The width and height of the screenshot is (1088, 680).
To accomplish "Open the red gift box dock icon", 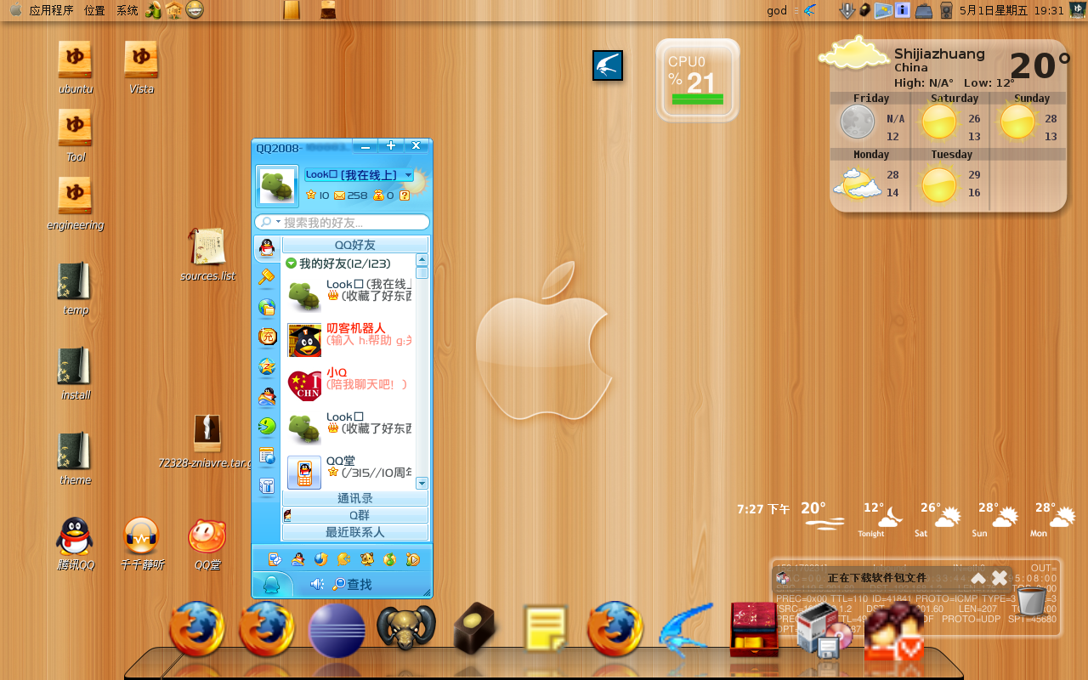I will [754, 630].
